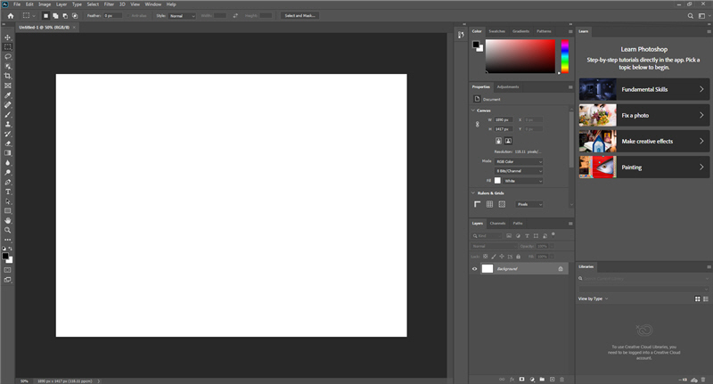Open the Style dropdown set to Normal

pyautogui.click(x=182, y=16)
